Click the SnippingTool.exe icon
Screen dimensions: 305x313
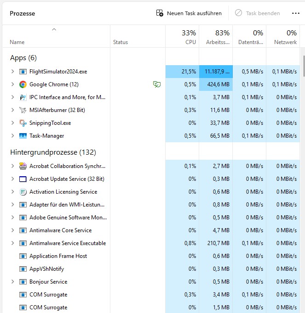[23, 123]
